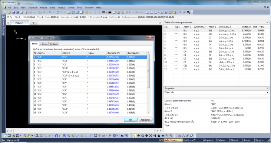This screenshot has width=271, height=143.
Task: Click the Print icon in toolbar
Action: (x=26, y=12)
